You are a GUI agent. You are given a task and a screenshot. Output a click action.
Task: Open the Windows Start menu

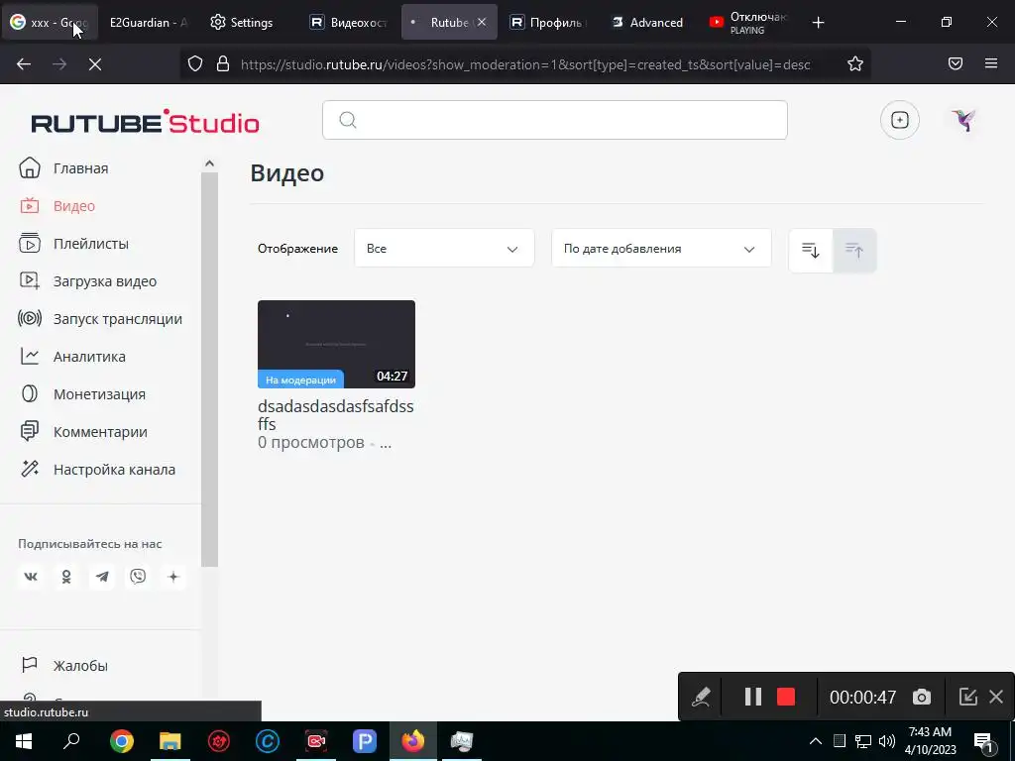click(24, 741)
